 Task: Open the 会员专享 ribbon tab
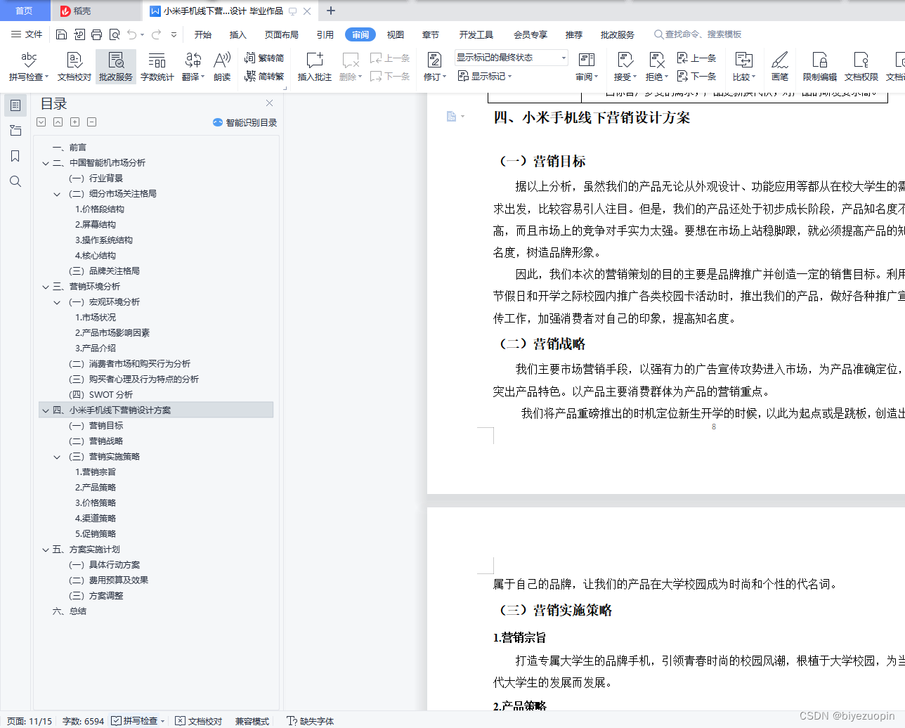pos(530,34)
